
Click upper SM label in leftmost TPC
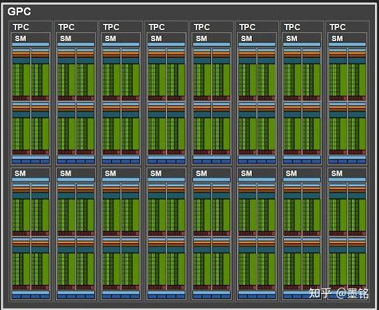tap(20, 38)
